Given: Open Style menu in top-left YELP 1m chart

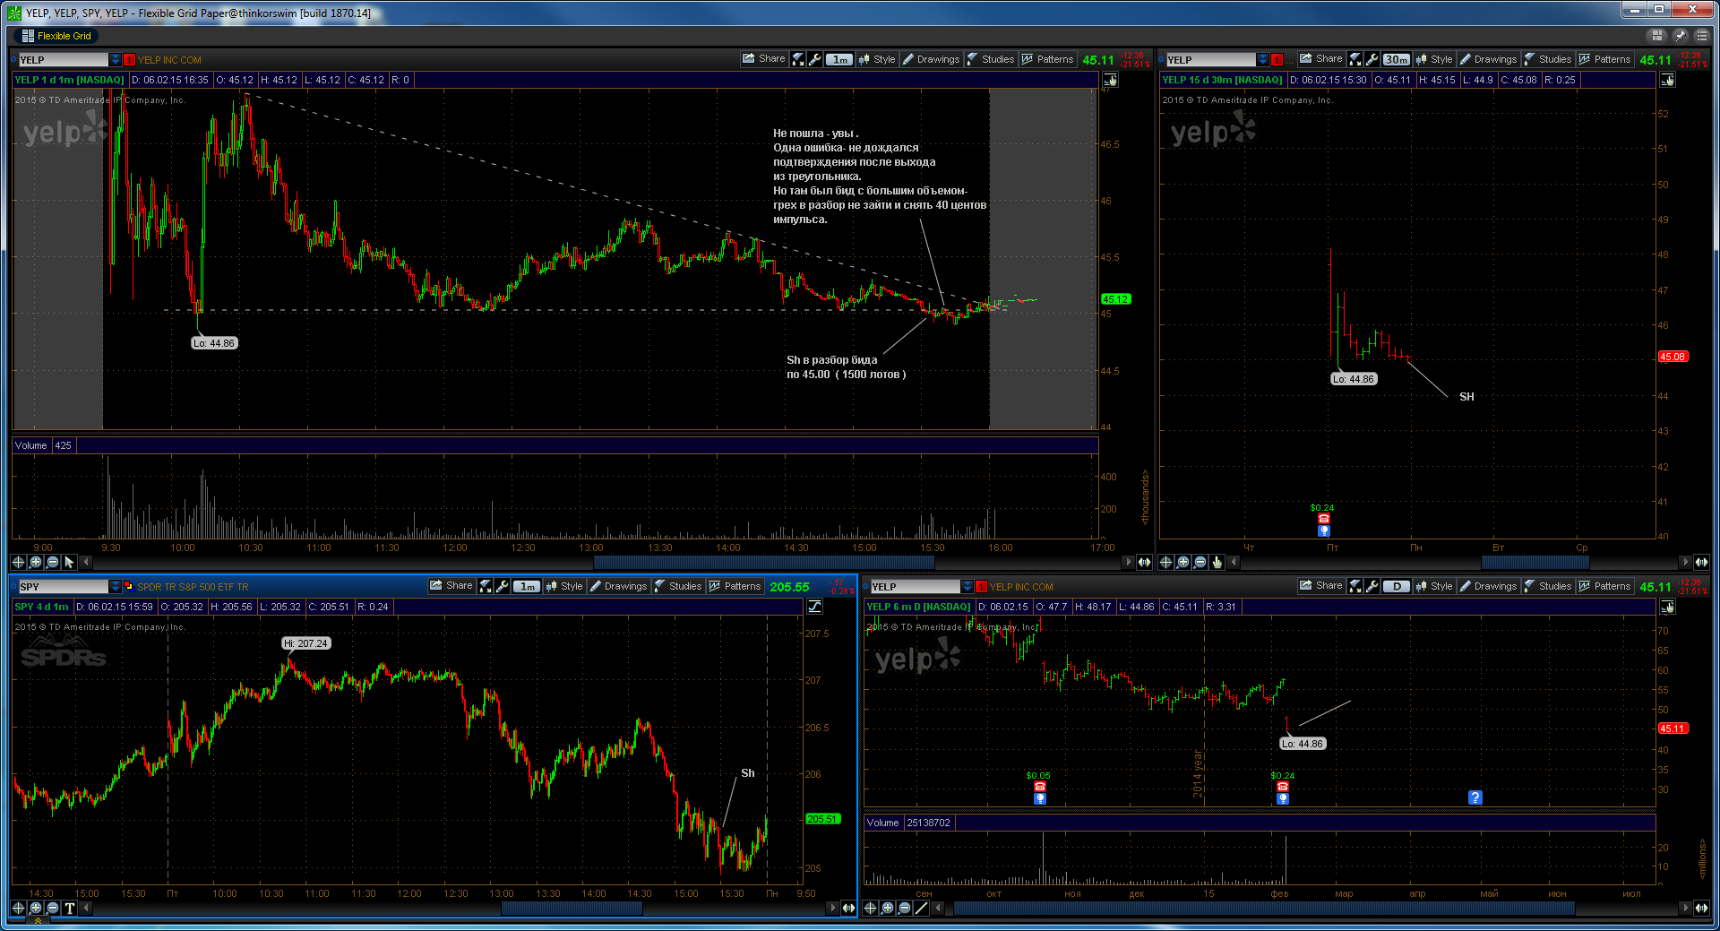Looking at the screenshot, I should coord(877,59).
